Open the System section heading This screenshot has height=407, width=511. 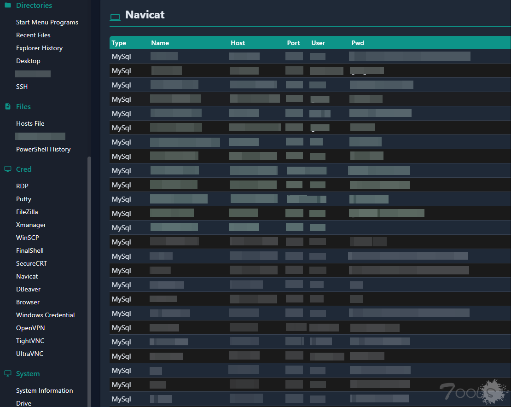28,374
